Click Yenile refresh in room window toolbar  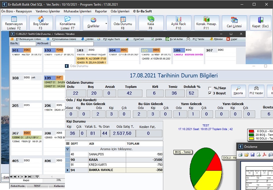[157, 39]
